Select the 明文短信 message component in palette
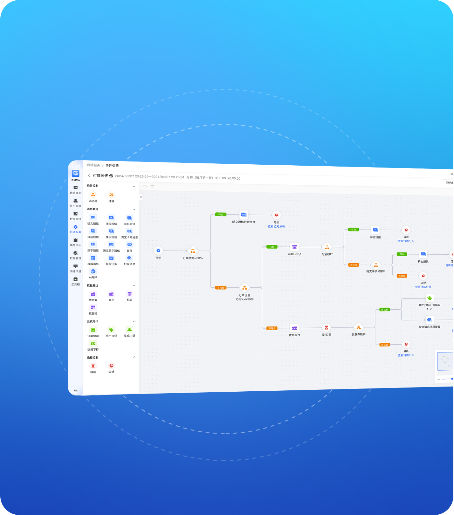The image size is (454, 515). pyautogui.click(x=93, y=220)
